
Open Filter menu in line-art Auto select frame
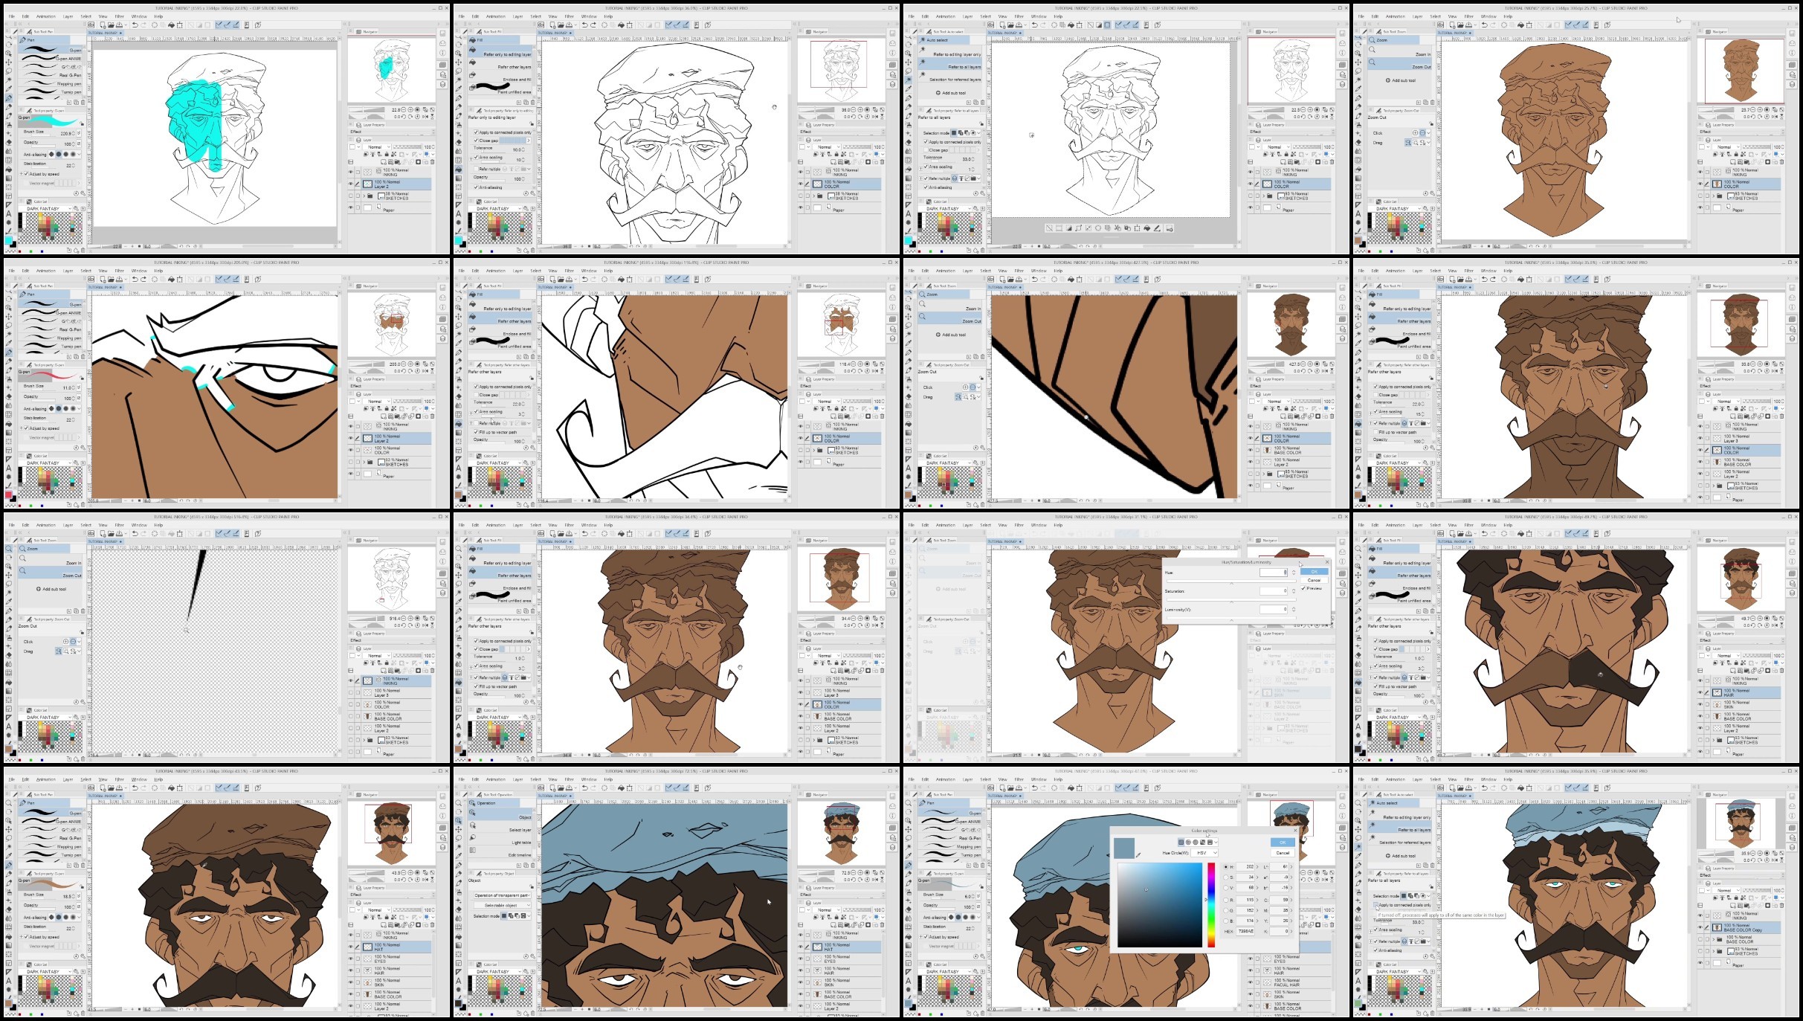click(1021, 16)
